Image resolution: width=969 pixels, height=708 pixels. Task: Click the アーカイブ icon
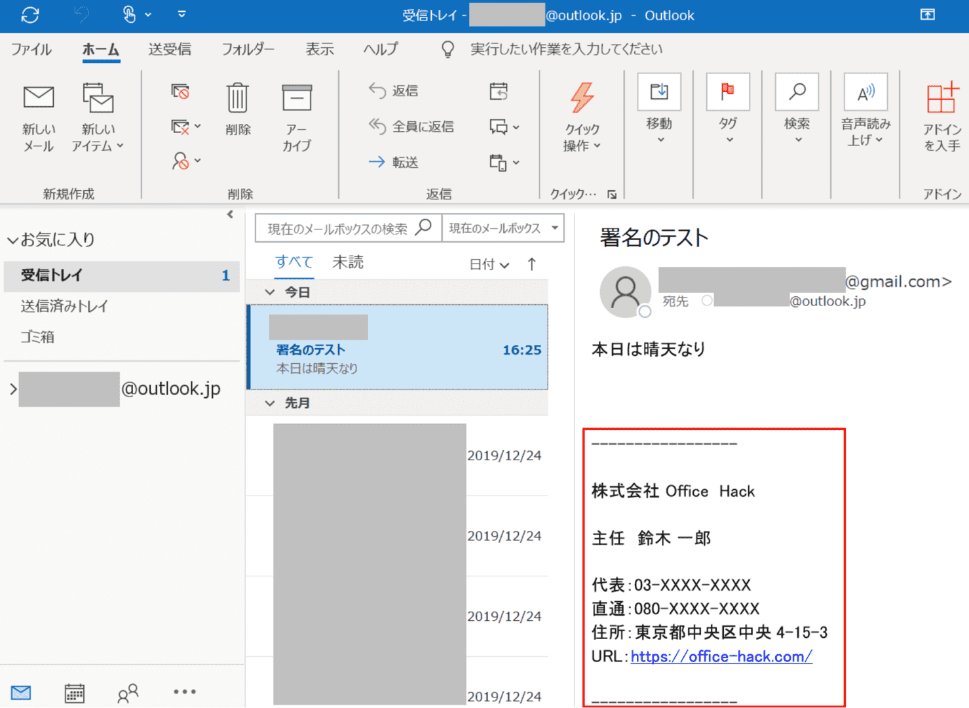[297, 98]
